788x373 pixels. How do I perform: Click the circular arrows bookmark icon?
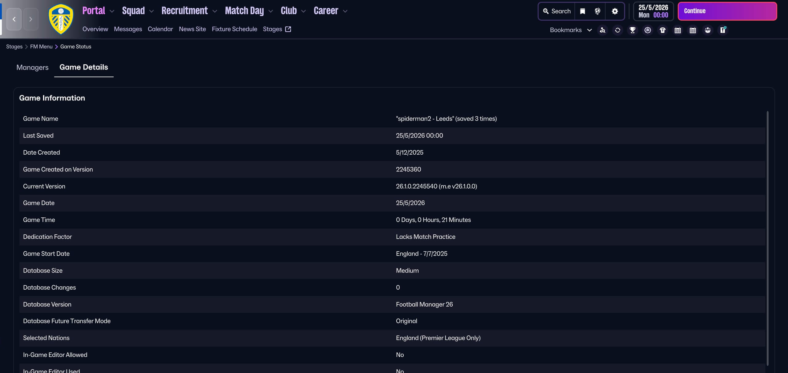617,30
